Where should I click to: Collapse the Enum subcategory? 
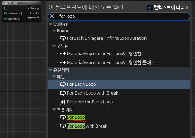tap(54, 31)
